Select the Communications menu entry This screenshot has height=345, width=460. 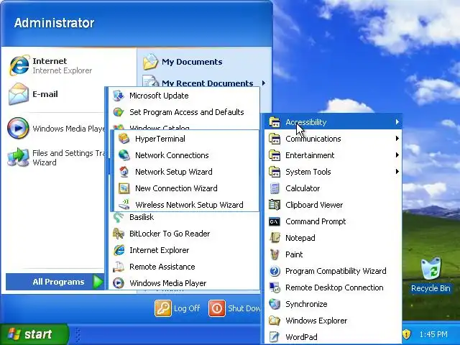[333, 139]
